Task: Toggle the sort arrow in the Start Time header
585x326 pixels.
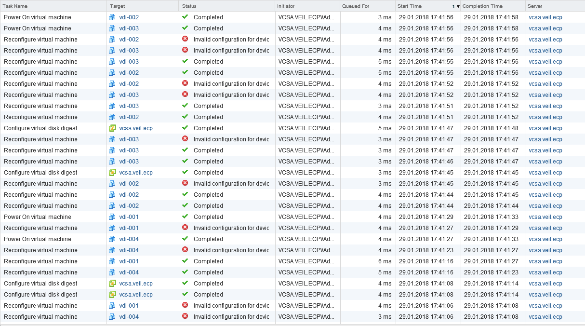Action: pyautogui.click(x=458, y=7)
